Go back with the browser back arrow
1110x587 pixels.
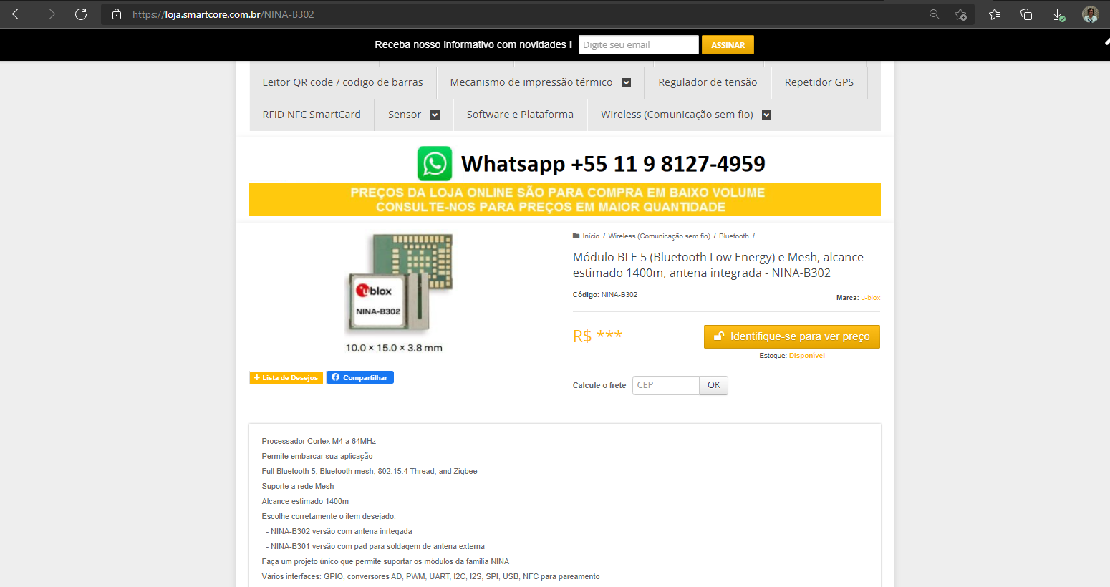[18, 14]
